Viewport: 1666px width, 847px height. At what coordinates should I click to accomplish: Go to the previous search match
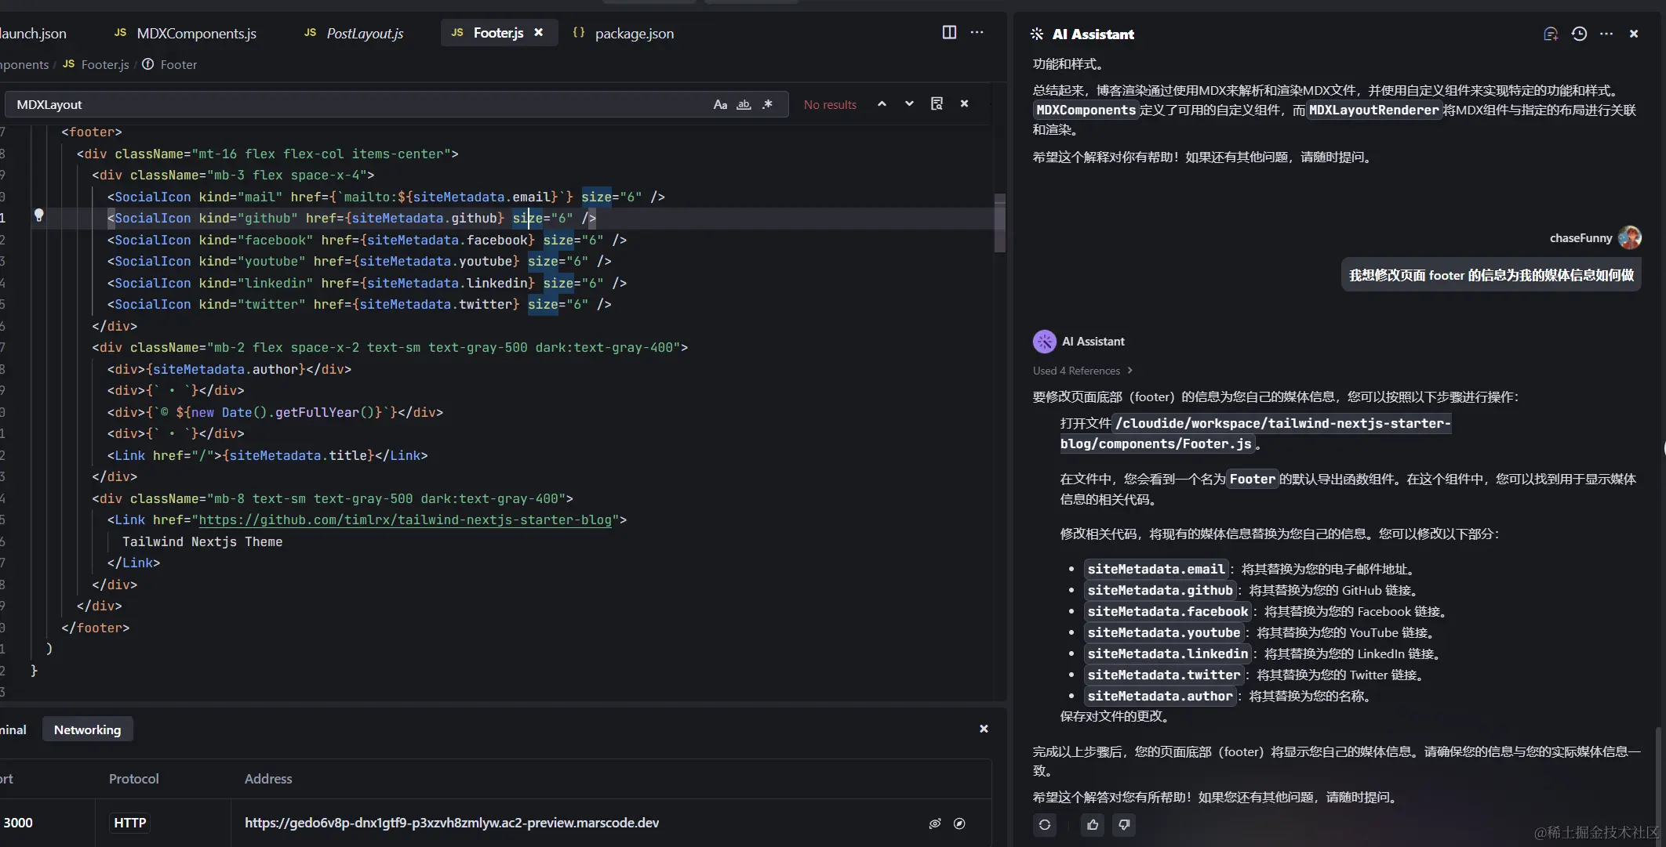click(x=882, y=103)
